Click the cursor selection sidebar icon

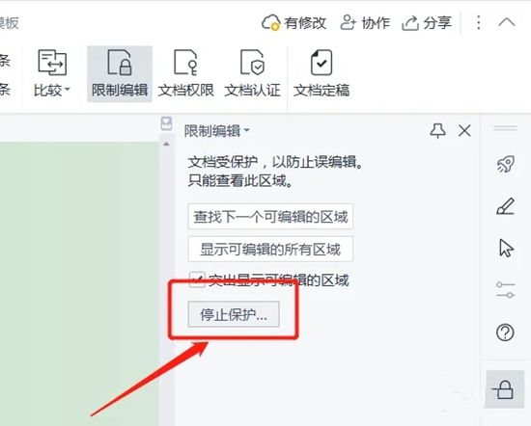pos(506,248)
